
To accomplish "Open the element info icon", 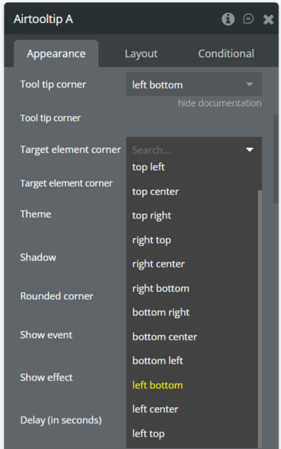I will (x=228, y=19).
